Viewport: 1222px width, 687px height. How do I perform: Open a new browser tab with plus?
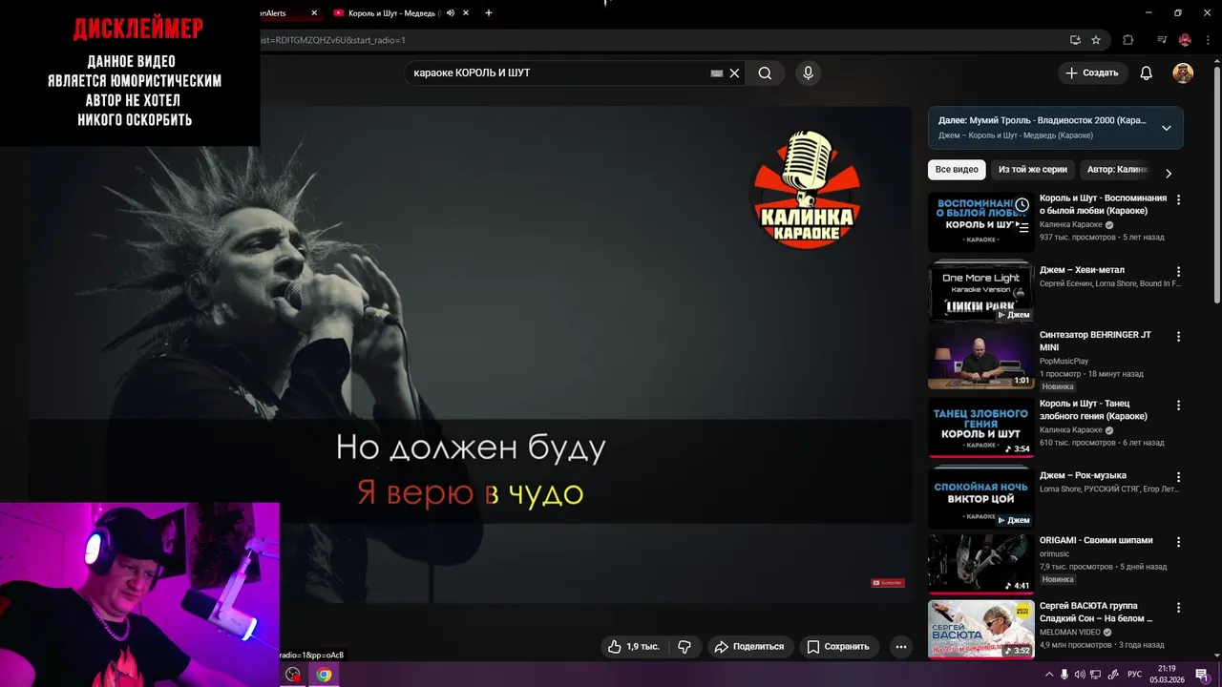(x=489, y=13)
